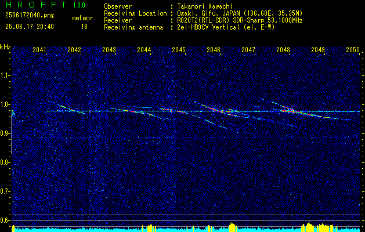Image resolution: width=365 pixels, height=232 pixels.
Task: Click the kHz axis unit label
Action: [x=5, y=47]
